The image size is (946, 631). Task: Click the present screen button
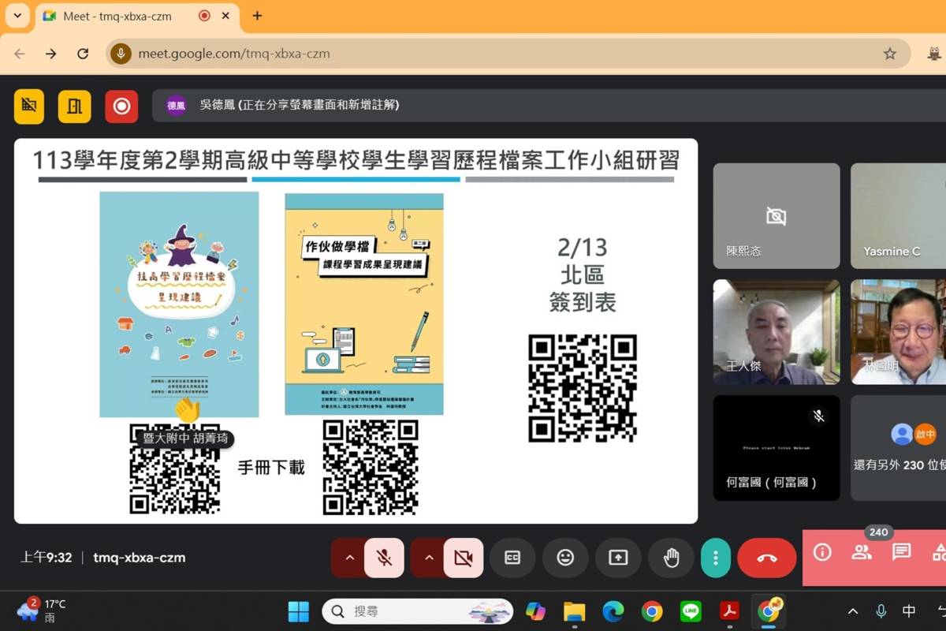tap(618, 558)
